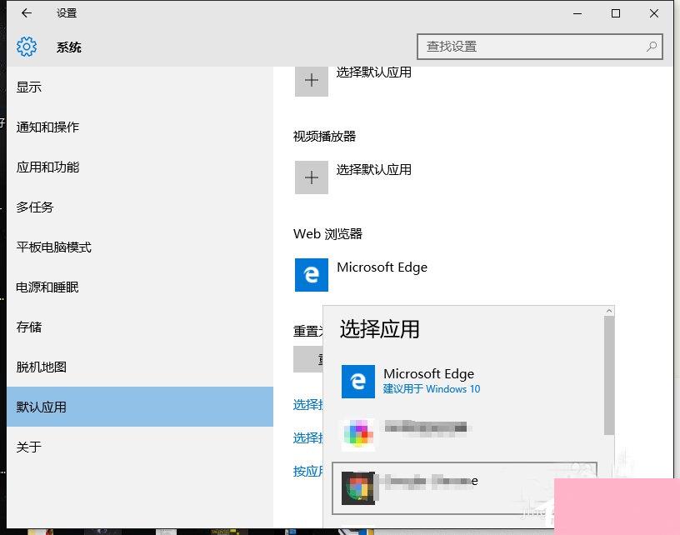The image size is (680, 535).
Task: Open 关于 settings page
Action: (140, 447)
